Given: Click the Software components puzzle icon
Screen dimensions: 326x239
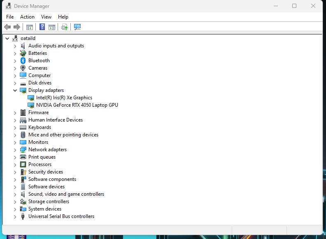Looking at the screenshot, I should click(23, 179).
